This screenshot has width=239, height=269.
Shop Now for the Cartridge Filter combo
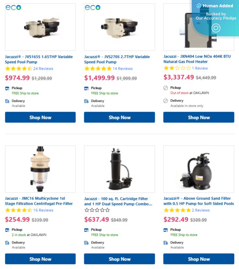click(119, 259)
